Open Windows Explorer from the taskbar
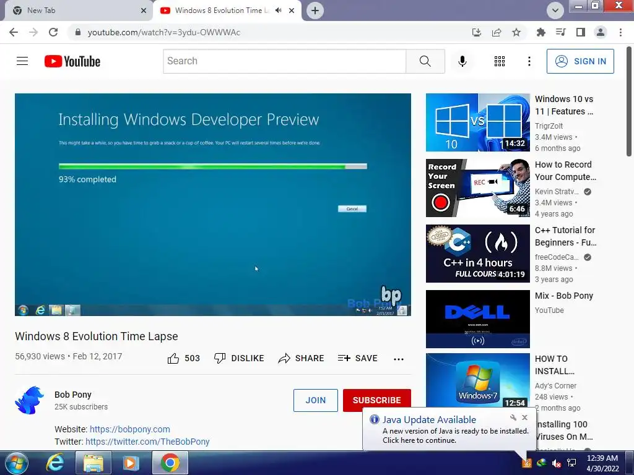The height and width of the screenshot is (475, 634). [x=93, y=463]
